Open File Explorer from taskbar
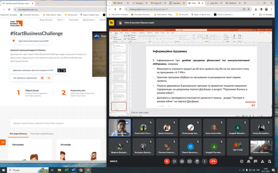Screen dimensions: 278x173 point(59,170)
